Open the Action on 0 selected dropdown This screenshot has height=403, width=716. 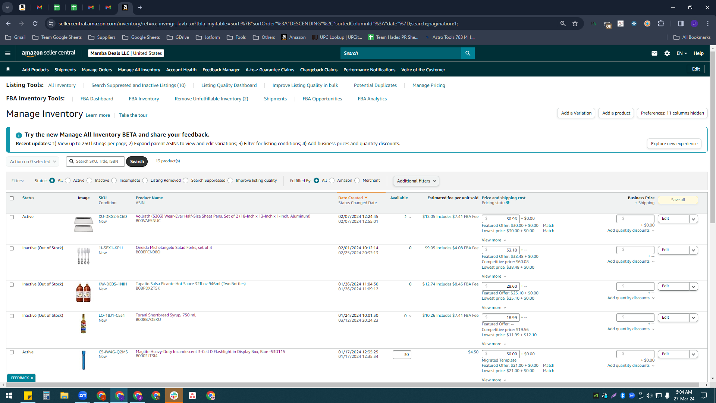pos(33,162)
